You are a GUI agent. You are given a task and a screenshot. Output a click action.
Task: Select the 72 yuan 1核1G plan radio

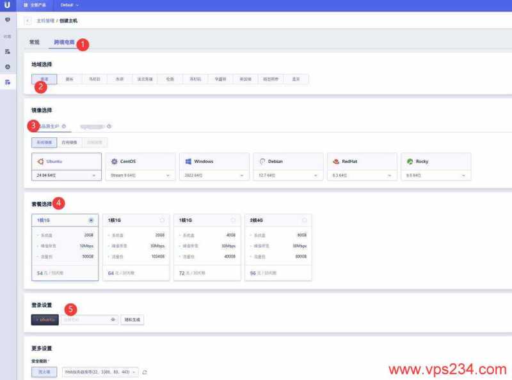coord(234,220)
